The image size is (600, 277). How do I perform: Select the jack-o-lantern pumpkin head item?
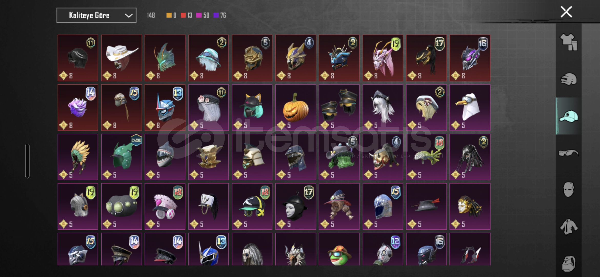click(x=296, y=107)
